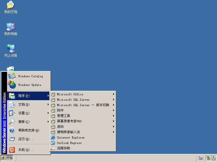This screenshot has width=217, height=162.
Task: Click the 搜索(C) magnifier icon
Action: (12, 122)
